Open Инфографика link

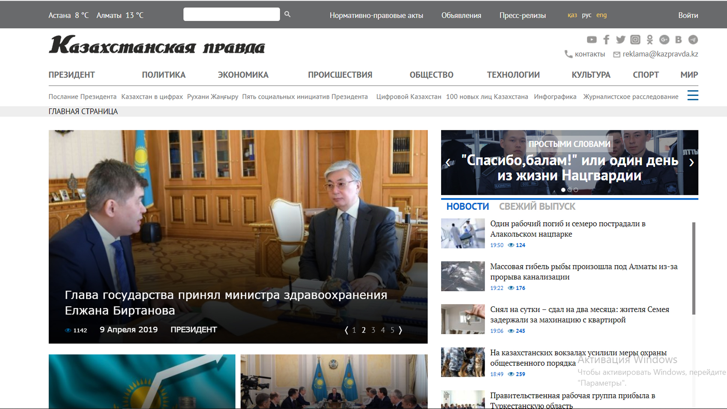[555, 97]
